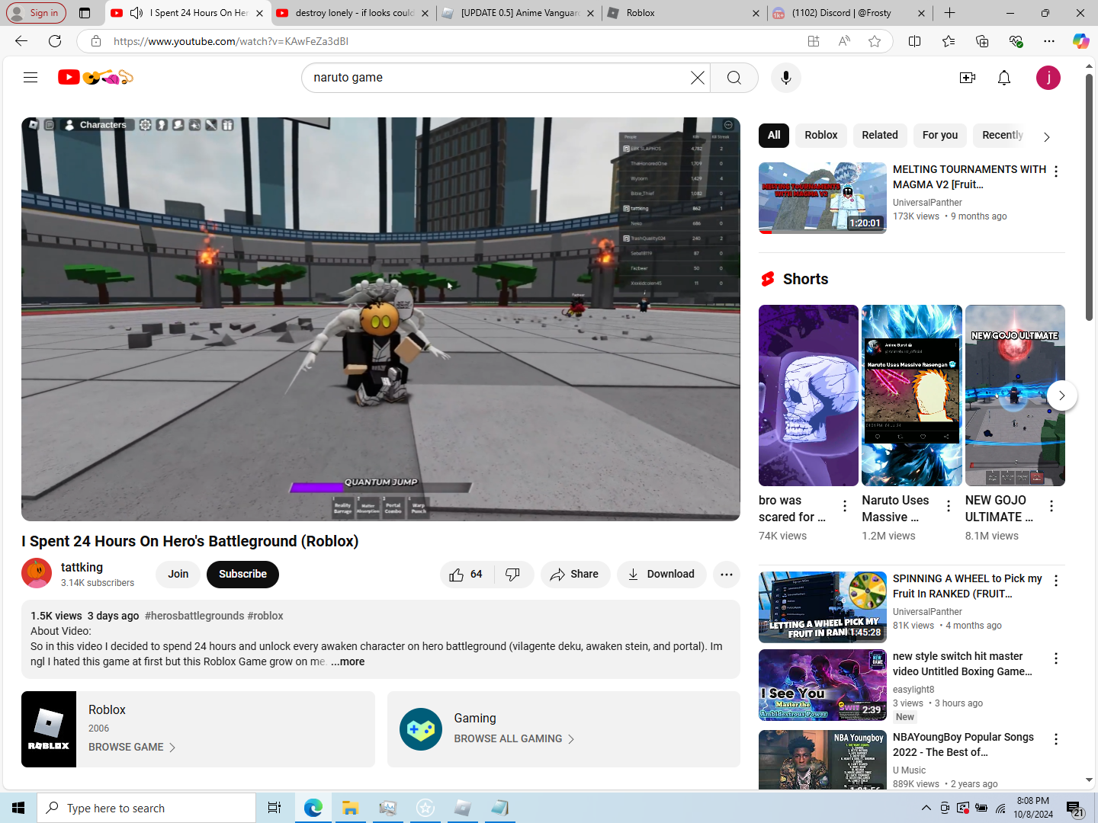Run search with magnifier button

point(734,78)
